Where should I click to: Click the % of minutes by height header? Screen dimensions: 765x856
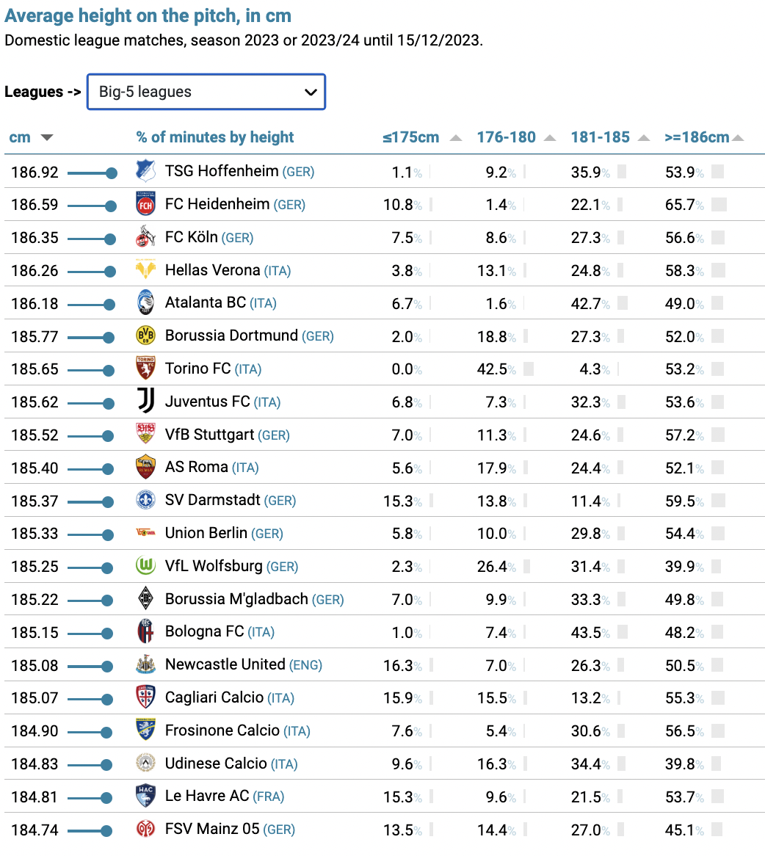[215, 137]
